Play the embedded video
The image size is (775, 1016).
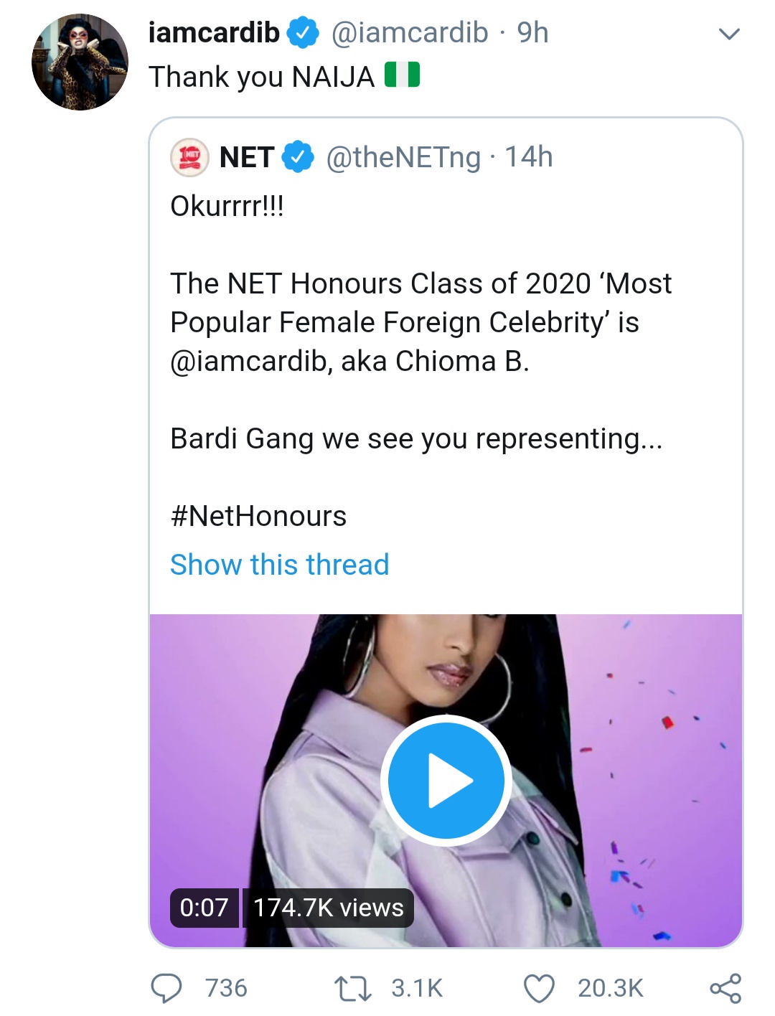(446, 780)
